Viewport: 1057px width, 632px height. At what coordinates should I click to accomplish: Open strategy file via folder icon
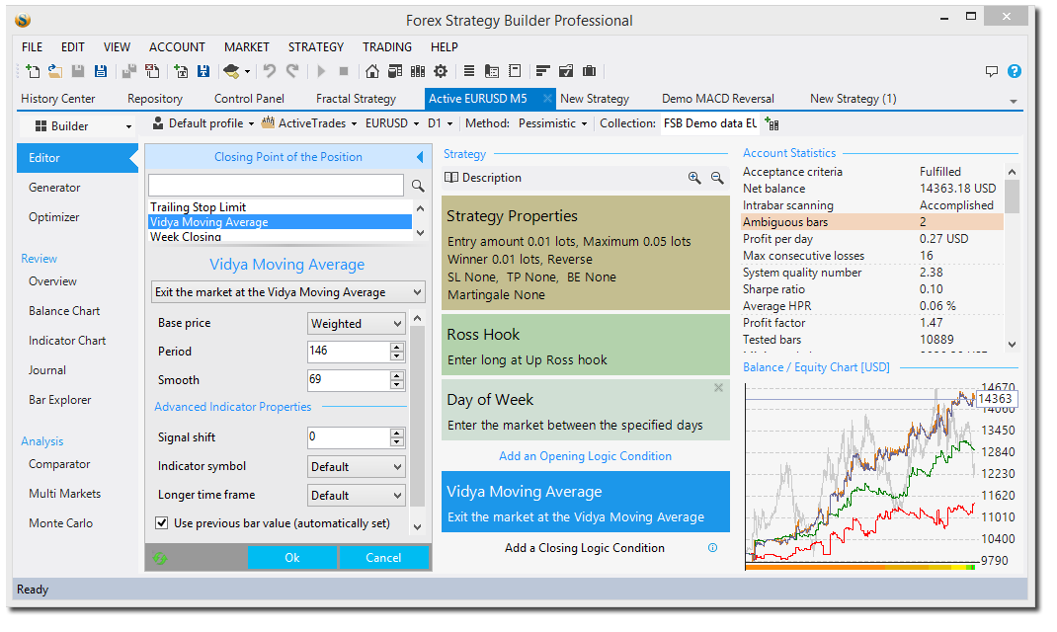(x=55, y=71)
